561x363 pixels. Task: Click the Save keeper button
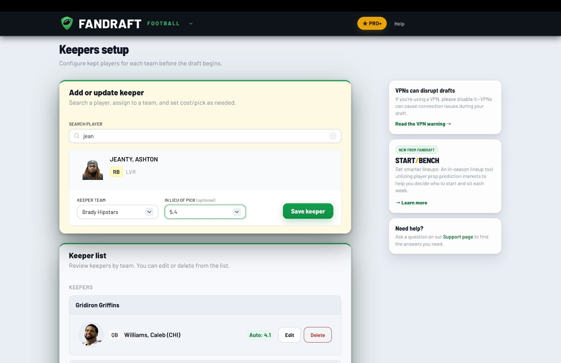308,211
